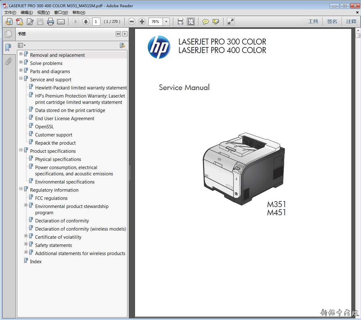This screenshot has height=320, width=361.
Task: Click the email envelope icon
Action: pyautogui.click(x=61, y=22)
